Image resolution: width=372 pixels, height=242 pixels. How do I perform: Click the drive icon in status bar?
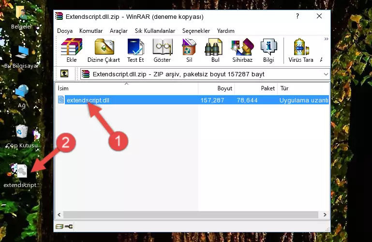pyautogui.click(x=60, y=227)
